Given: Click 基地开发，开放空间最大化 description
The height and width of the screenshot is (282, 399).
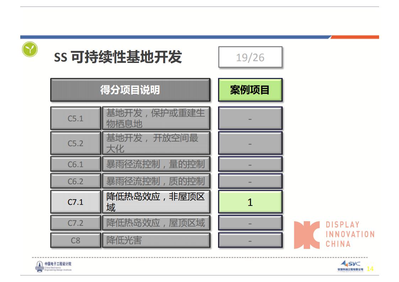Looking at the screenshot, I should [156, 143].
